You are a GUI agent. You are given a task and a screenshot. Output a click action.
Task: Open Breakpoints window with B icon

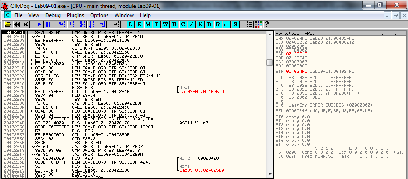point(209,24)
